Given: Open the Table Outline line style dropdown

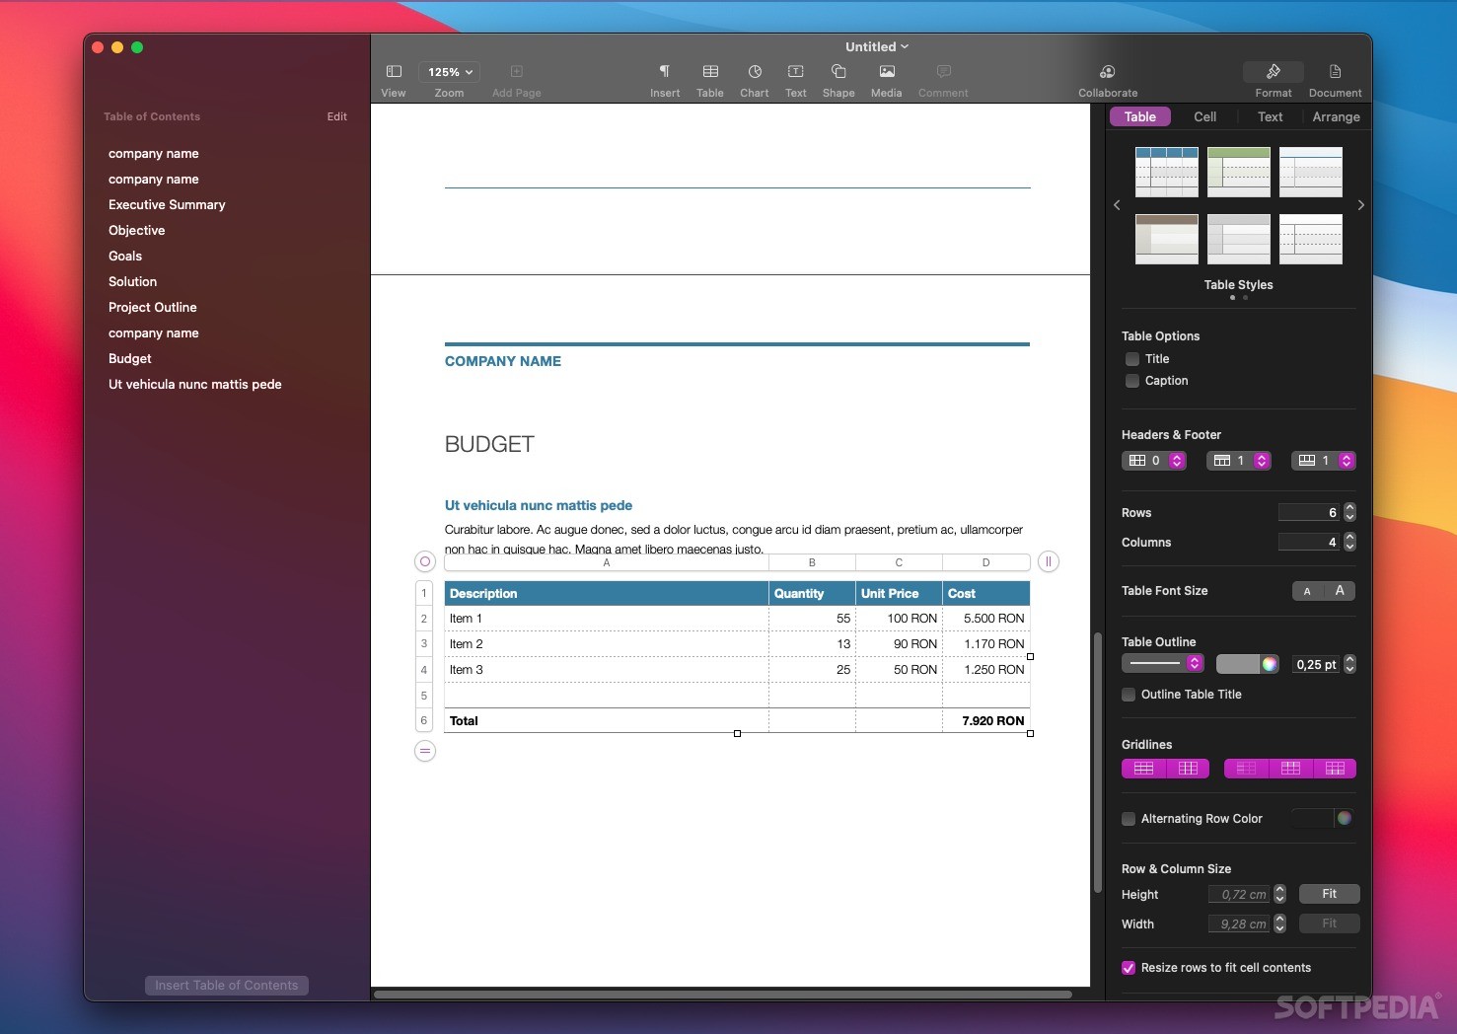Looking at the screenshot, I should [x=1162, y=663].
